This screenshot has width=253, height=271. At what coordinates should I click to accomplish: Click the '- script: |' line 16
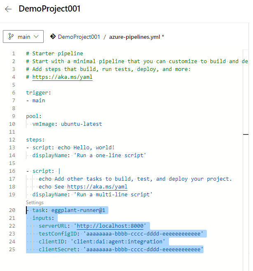point(43,171)
